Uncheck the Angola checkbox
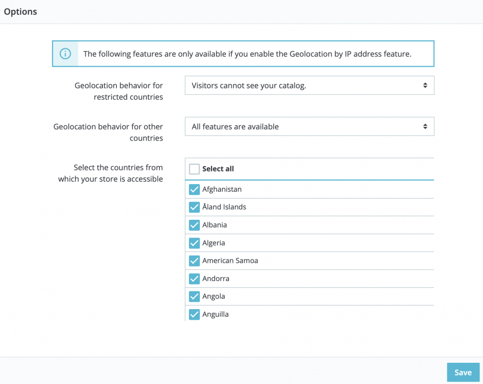483x384 pixels. click(194, 297)
